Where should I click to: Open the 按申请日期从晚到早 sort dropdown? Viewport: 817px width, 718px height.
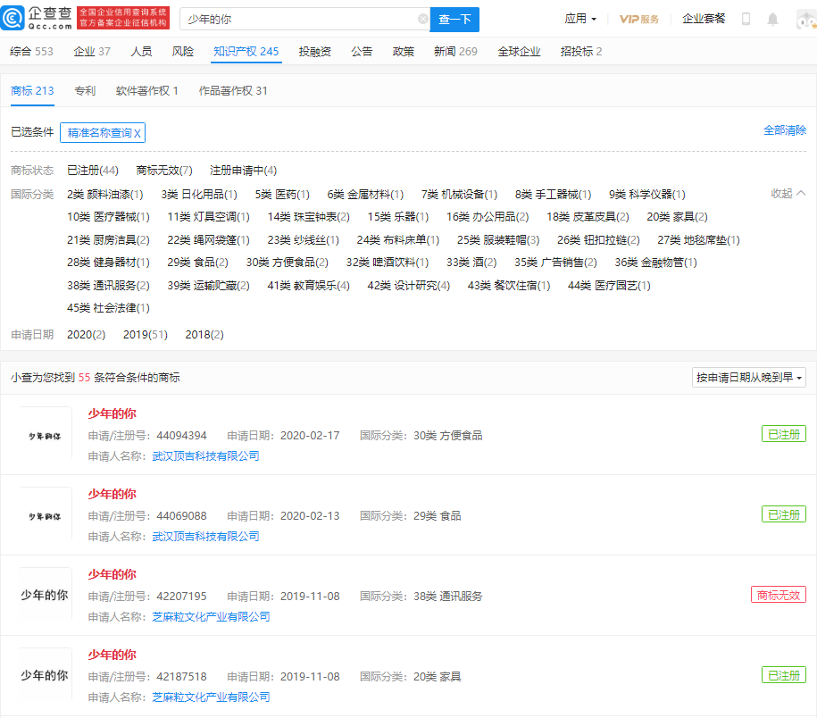749,378
